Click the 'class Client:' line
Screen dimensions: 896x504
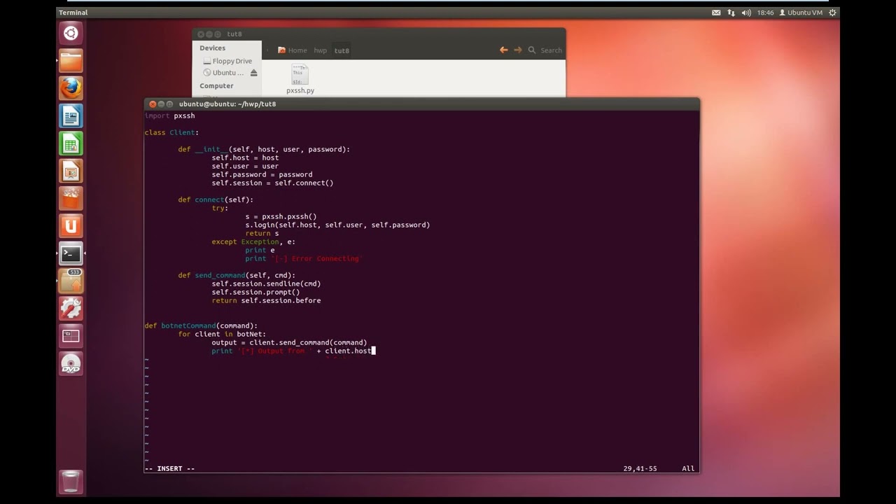click(x=171, y=132)
